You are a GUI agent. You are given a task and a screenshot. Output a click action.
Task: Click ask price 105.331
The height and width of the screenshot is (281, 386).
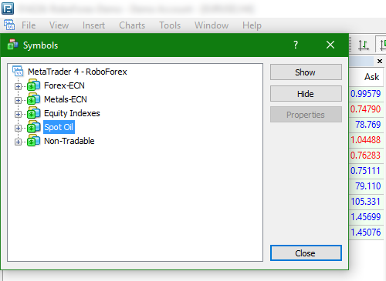365,202
